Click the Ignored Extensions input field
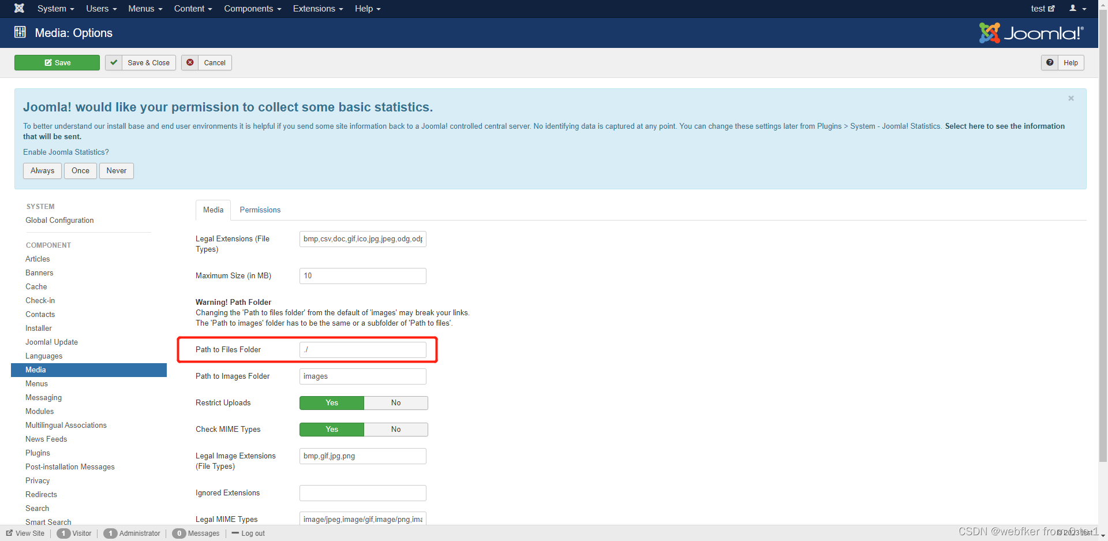Screen dimensions: 1108x541 pyautogui.click(x=363, y=493)
